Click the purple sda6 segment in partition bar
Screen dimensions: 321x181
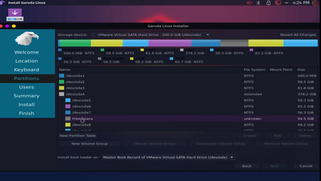170,43
